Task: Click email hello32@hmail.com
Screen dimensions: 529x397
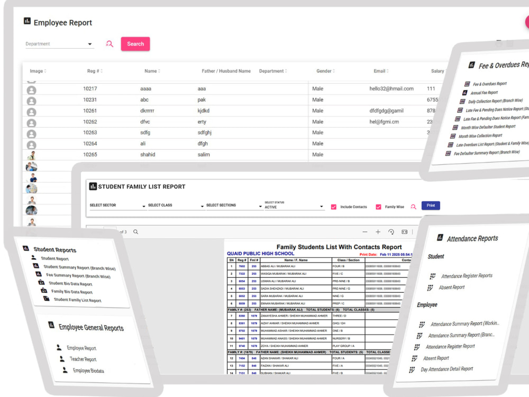Action: point(391,88)
